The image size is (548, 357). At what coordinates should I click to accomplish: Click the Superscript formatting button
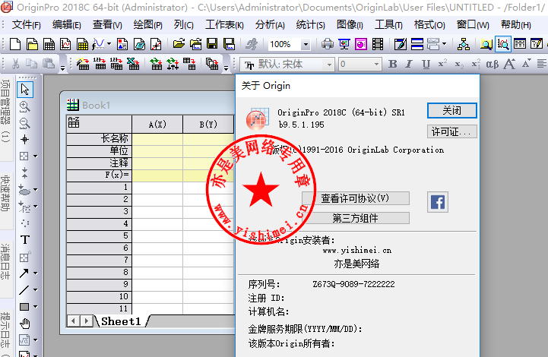[442, 64]
